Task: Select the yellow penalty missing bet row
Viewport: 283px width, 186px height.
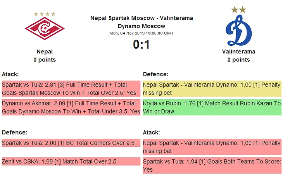Action: coord(212,89)
